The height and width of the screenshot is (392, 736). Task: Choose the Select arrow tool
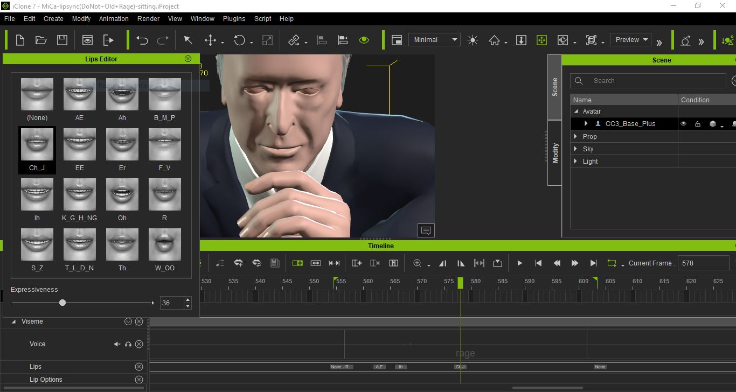[x=188, y=40]
